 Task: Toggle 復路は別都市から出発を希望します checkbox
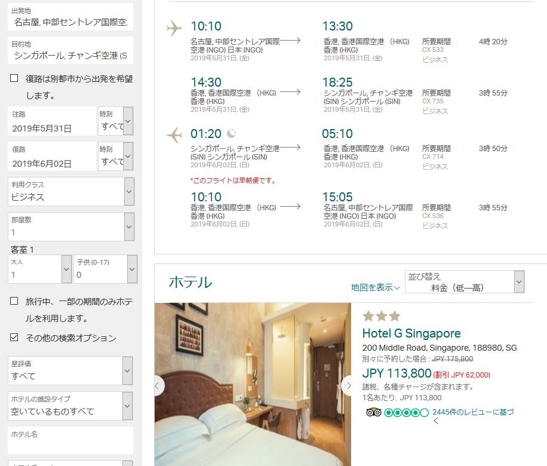(14, 78)
